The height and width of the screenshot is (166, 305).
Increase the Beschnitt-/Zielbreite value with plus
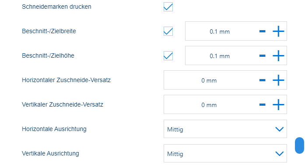click(x=278, y=31)
